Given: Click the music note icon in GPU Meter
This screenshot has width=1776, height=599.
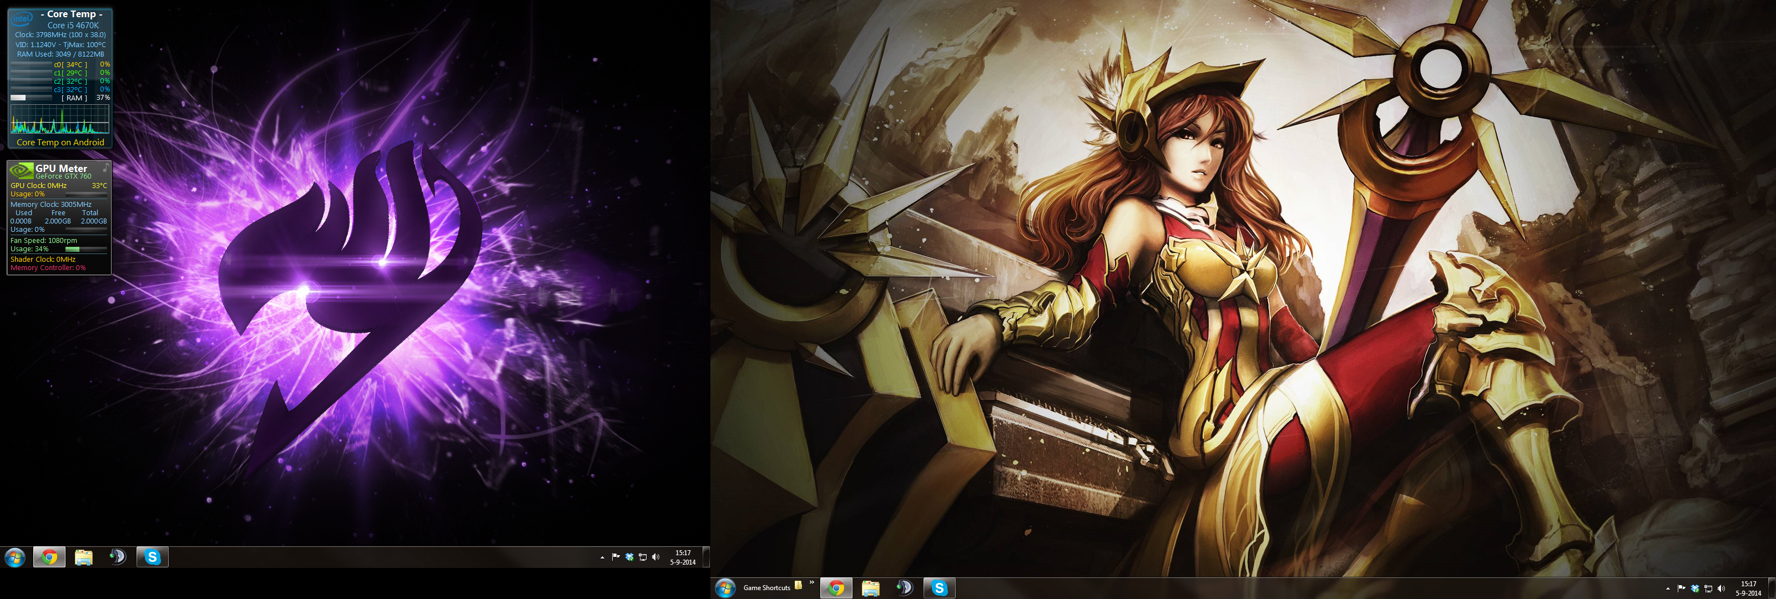Looking at the screenshot, I should tap(105, 167).
